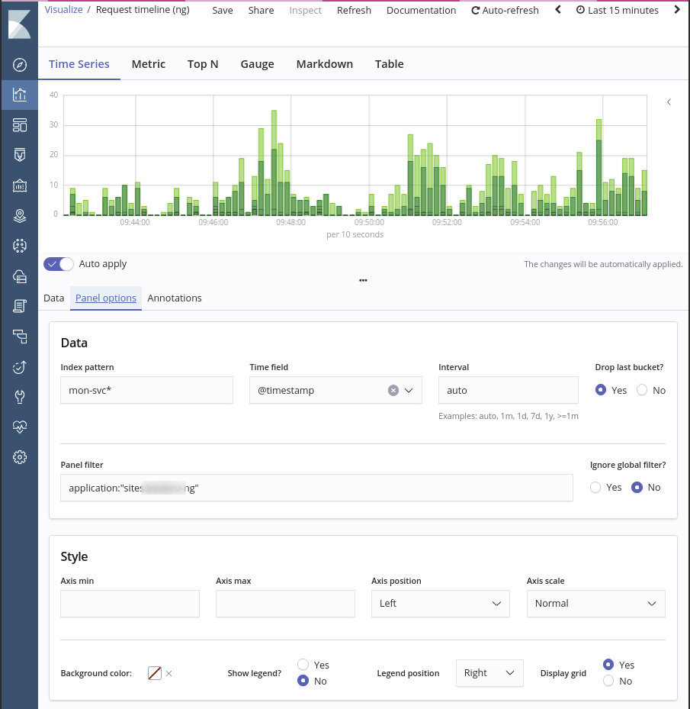This screenshot has width=690, height=709.
Task: Open the Axis scale dropdown
Action: (595, 604)
